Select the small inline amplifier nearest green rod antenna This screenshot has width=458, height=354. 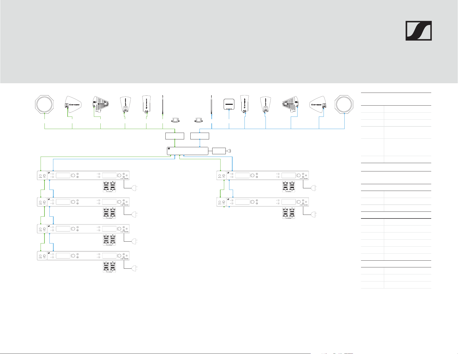pyautogui.click(x=175, y=120)
